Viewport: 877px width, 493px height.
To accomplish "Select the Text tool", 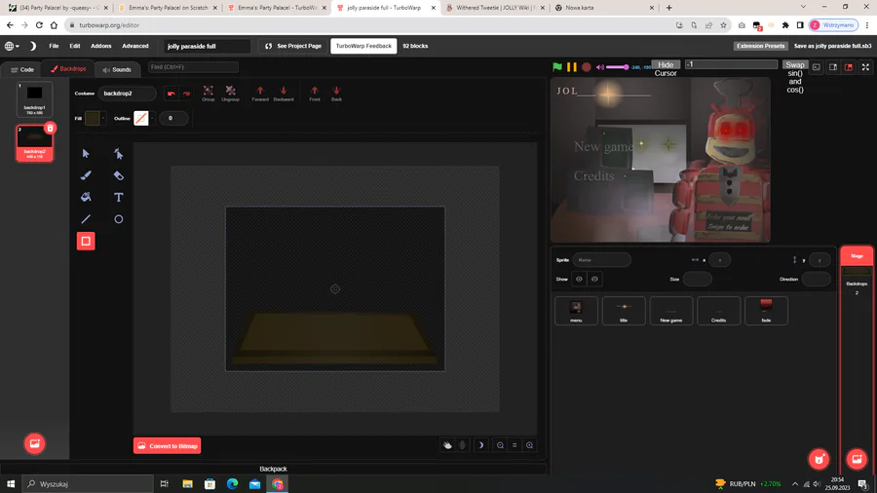I will 119,198.
